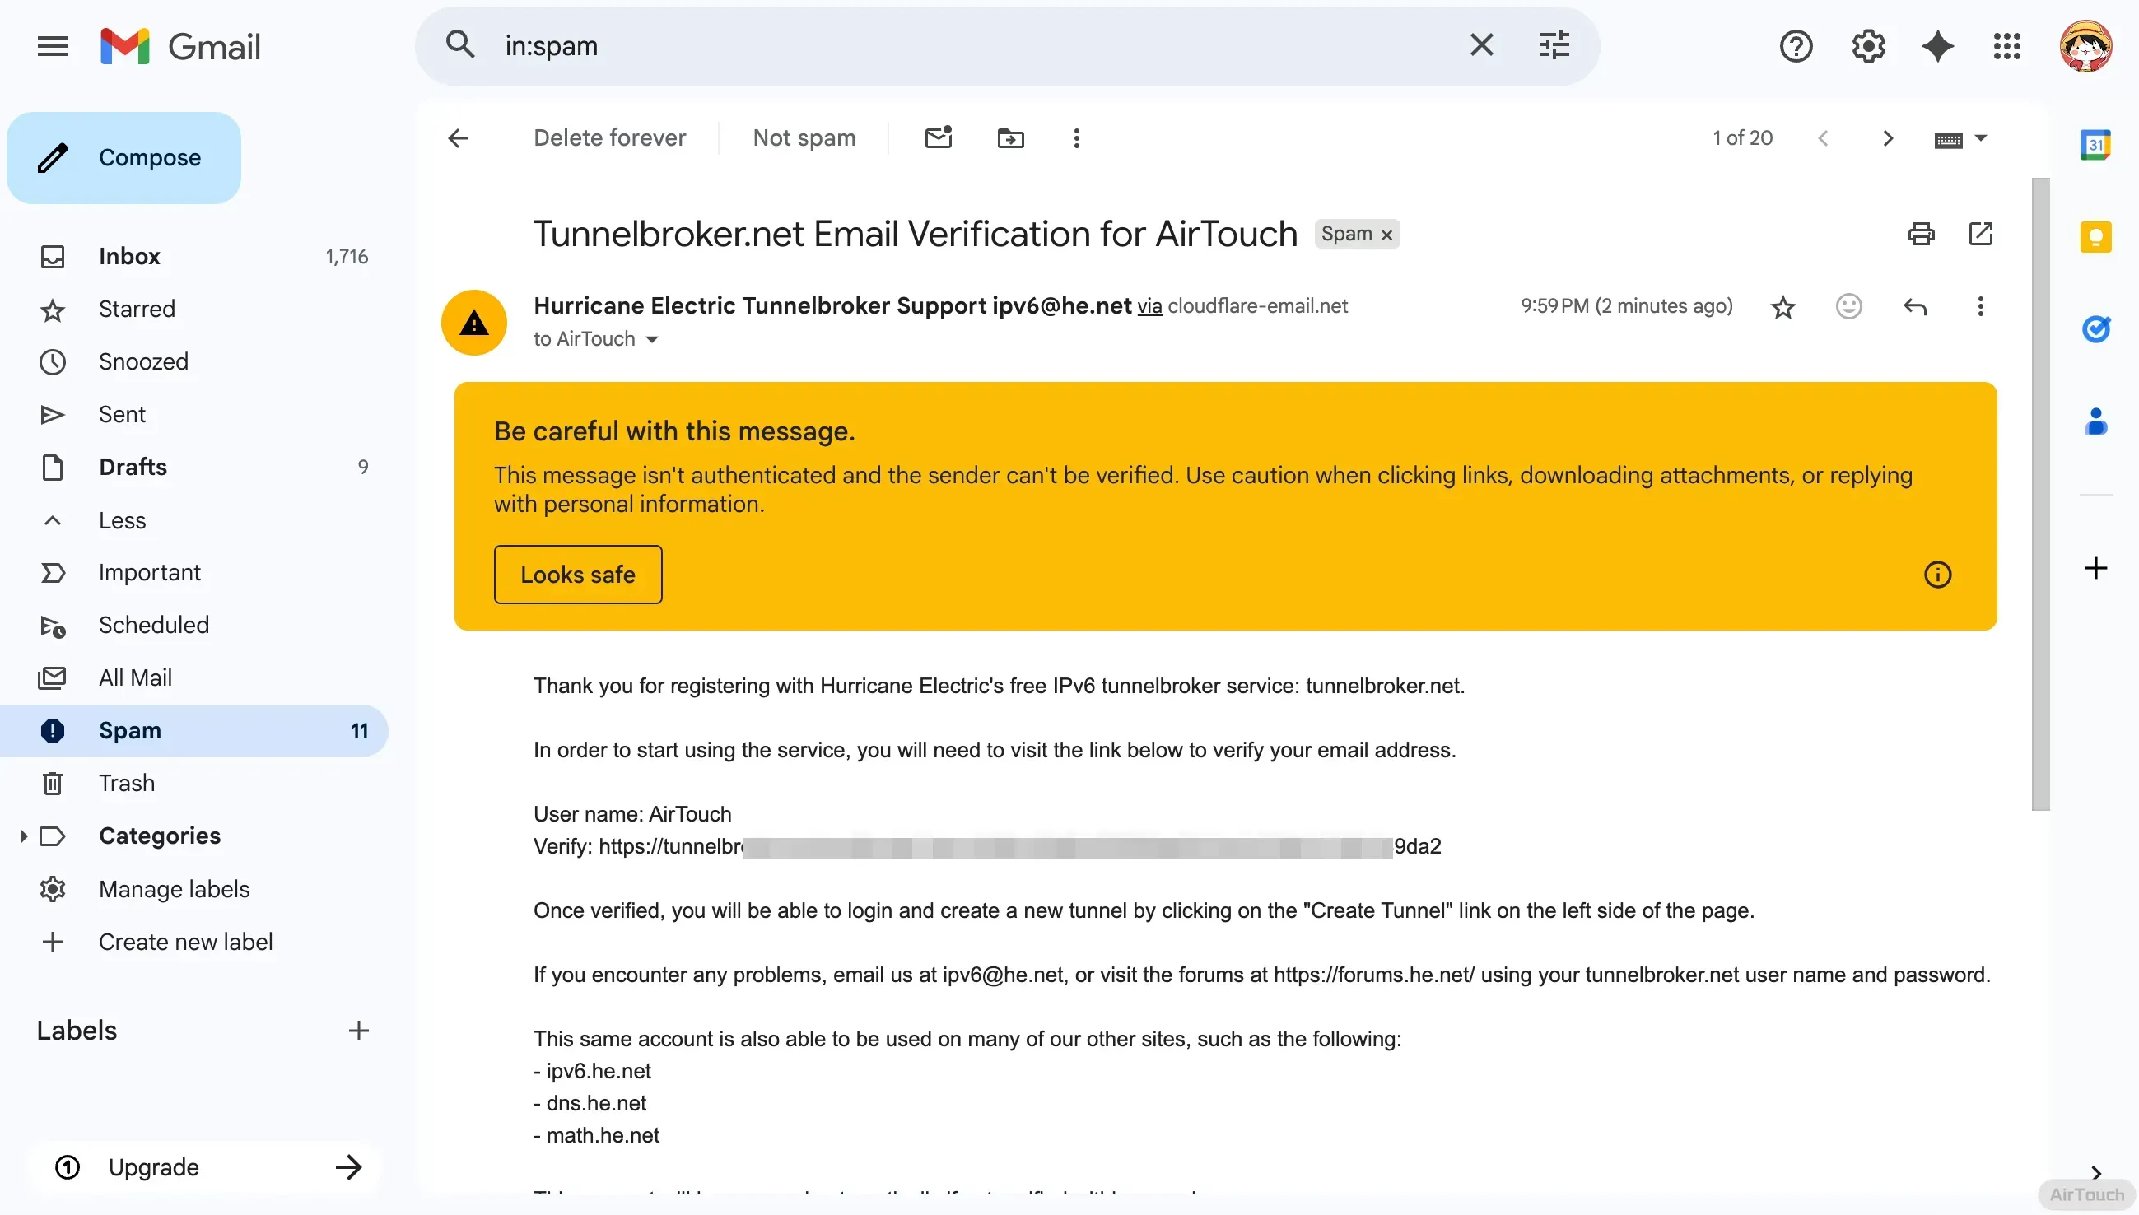
Task: Open the Trash folder
Action: [x=126, y=783]
